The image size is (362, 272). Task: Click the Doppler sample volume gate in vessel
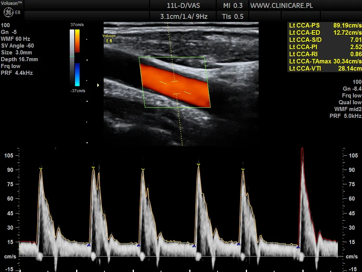175,87
